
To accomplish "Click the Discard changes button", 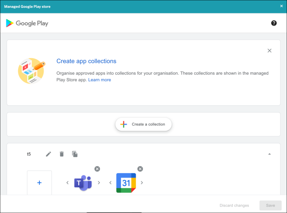I will coord(234,205).
